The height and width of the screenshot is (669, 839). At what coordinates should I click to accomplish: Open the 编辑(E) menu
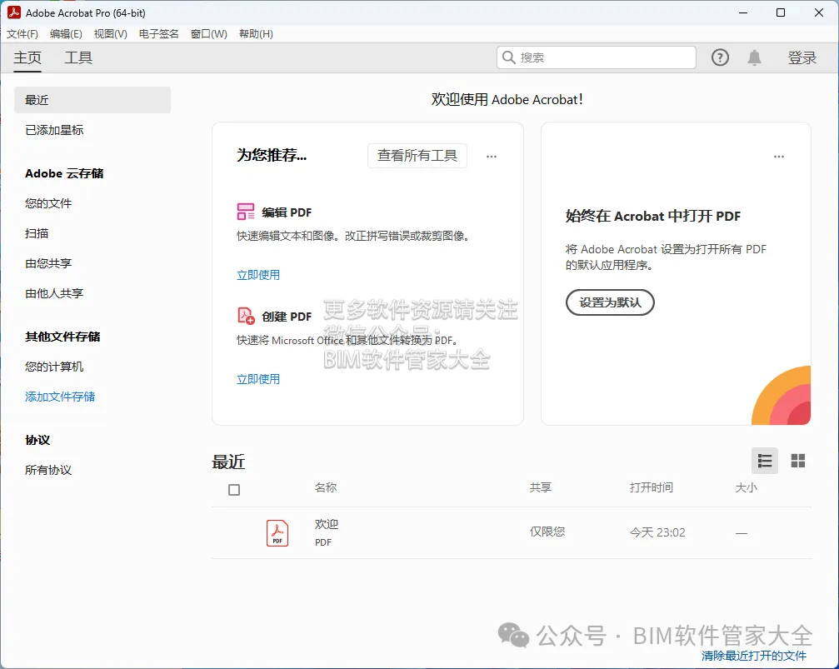coord(66,33)
